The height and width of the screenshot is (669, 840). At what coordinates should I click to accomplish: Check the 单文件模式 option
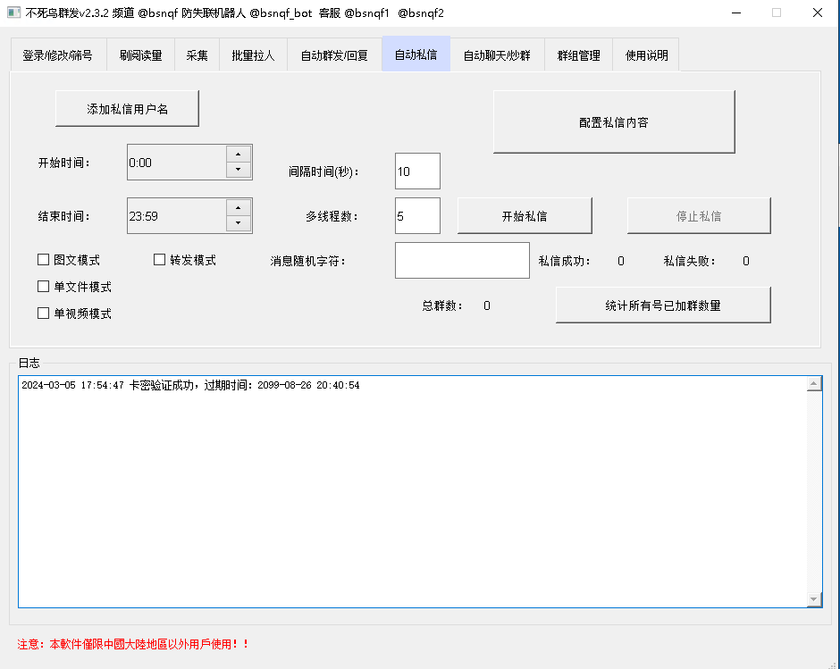click(43, 287)
